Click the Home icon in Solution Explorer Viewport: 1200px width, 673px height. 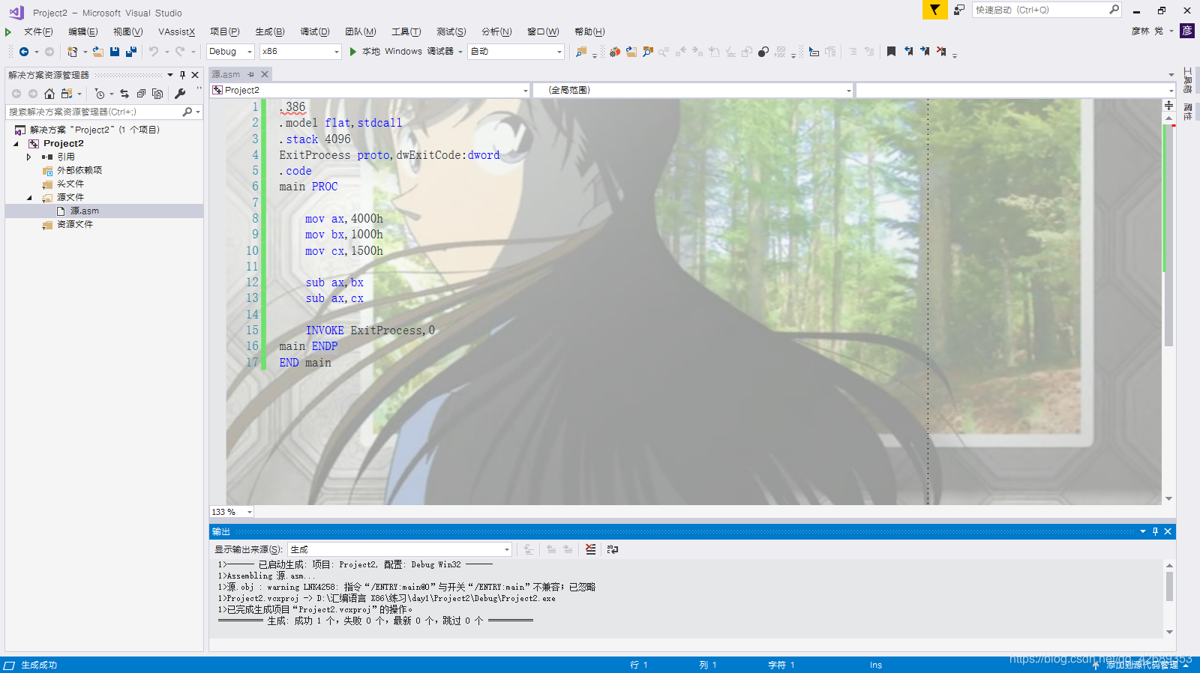(x=49, y=94)
